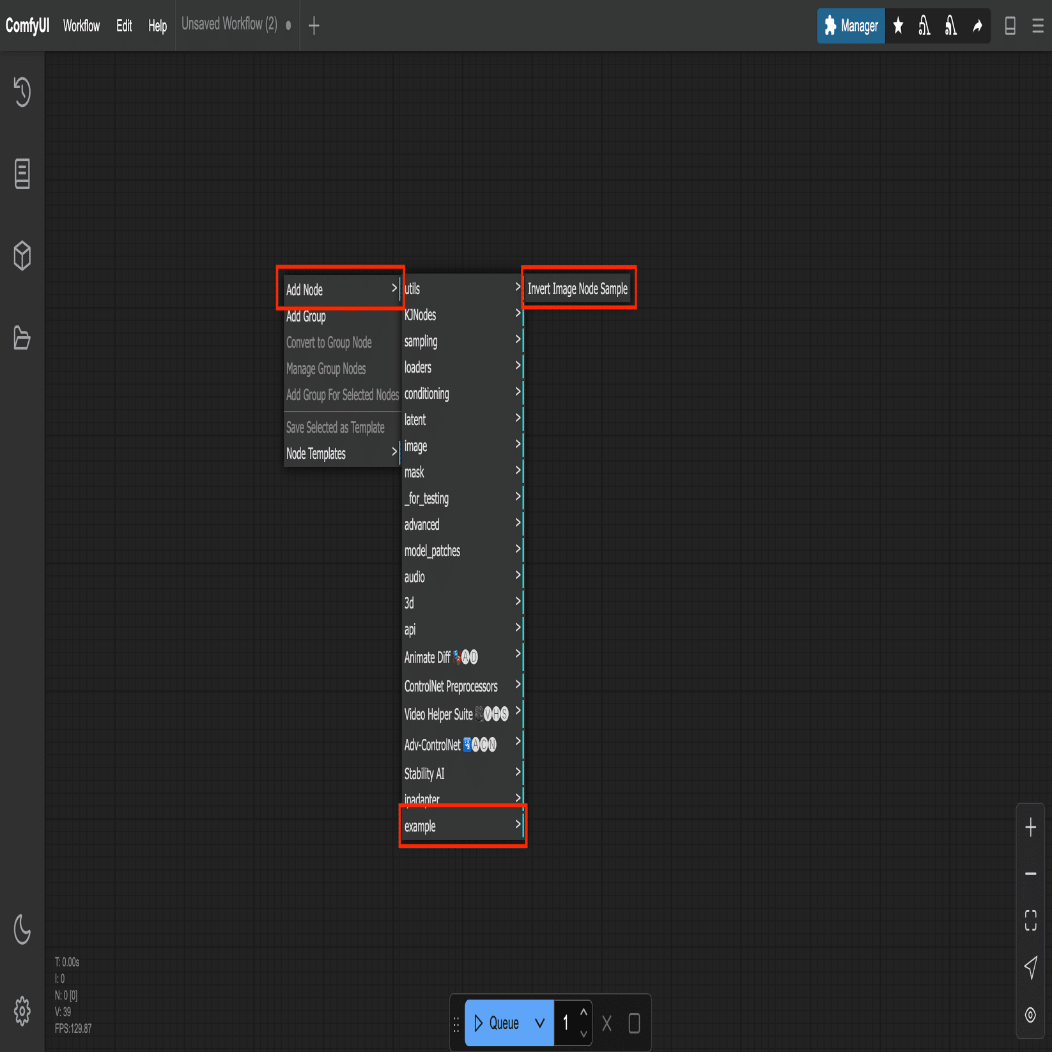The width and height of the screenshot is (1052, 1052).
Task: Click the share arrow icon in top toolbar
Action: tap(977, 26)
